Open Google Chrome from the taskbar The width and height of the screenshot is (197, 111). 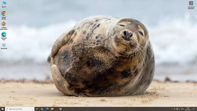point(60,109)
